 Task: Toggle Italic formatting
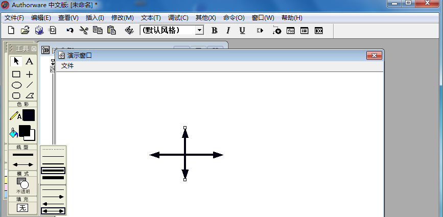coord(228,31)
